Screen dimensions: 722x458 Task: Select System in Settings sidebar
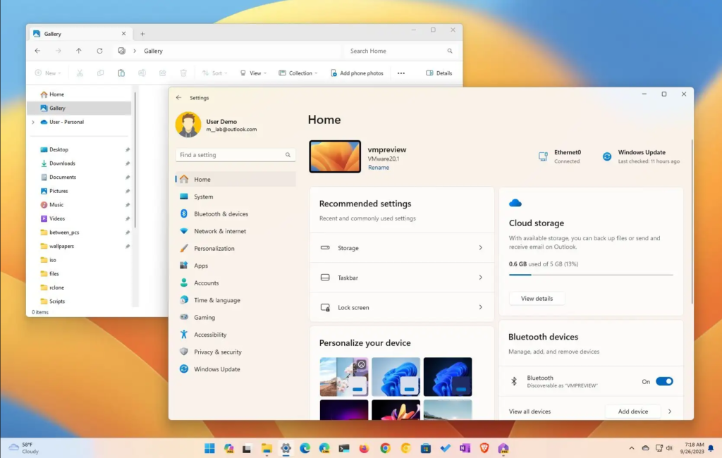(x=235, y=197)
